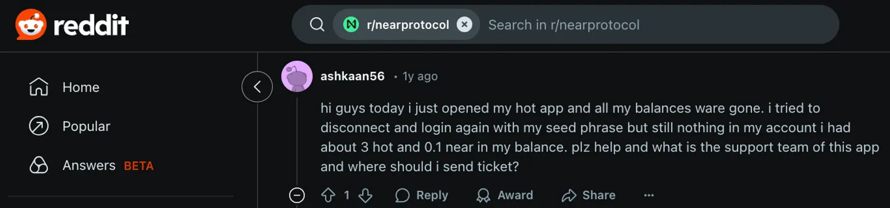
Task: Collapse the comment thread minus button
Action: click(x=297, y=195)
